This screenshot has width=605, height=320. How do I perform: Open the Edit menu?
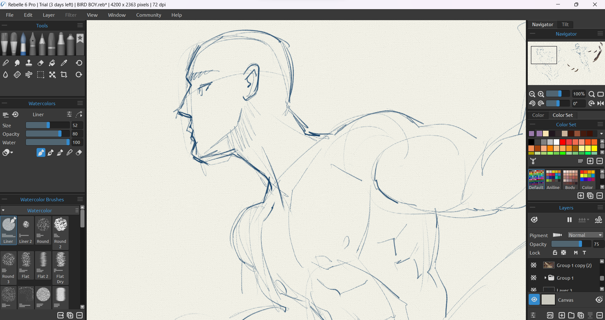pos(28,15)
